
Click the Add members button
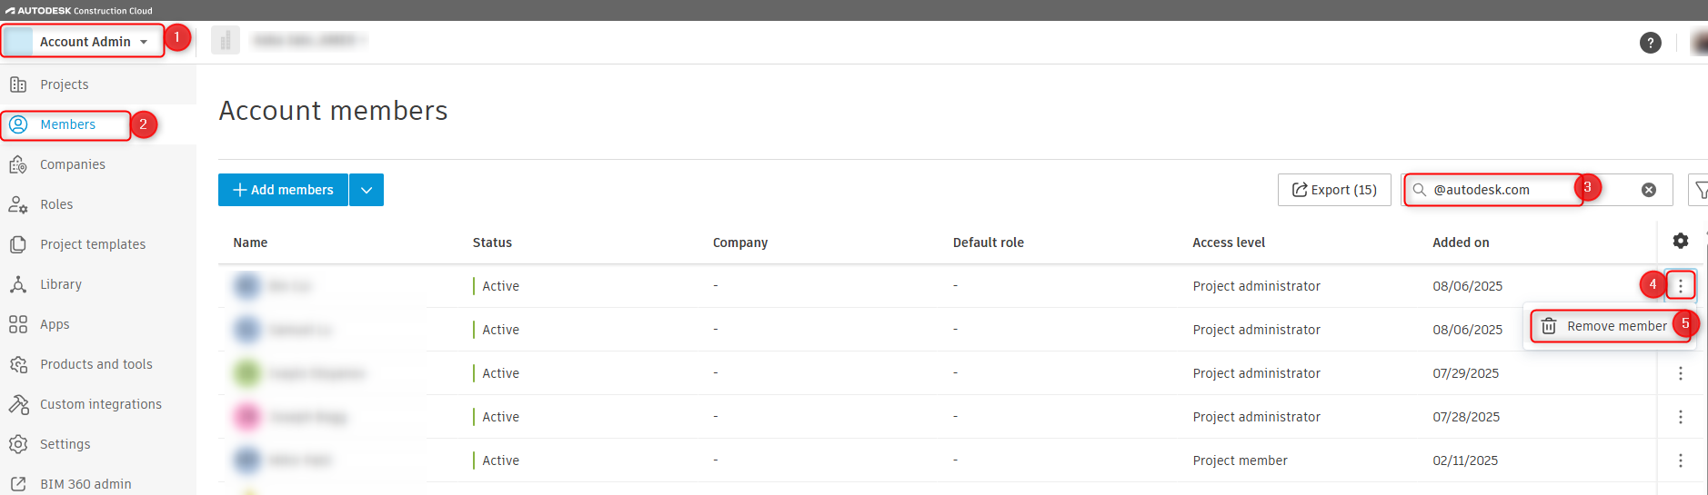pos(283,190)
